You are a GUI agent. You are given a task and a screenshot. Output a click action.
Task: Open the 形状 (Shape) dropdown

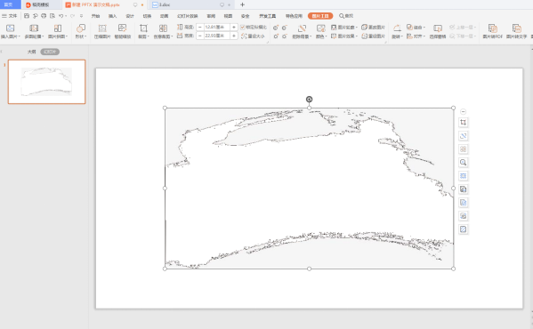[x=81, y=31]
